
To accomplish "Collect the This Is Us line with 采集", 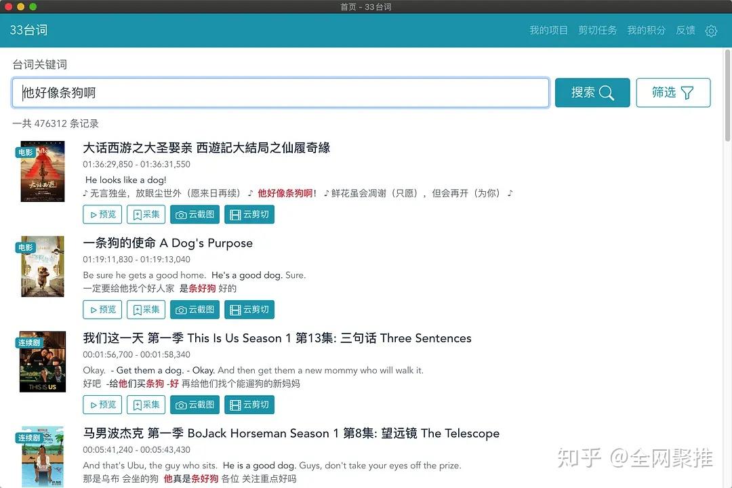I will pos(146,405).
